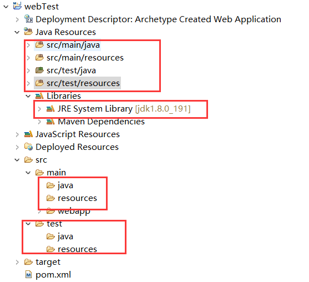Click the pom.xml Maven file icon
The width and height of the screenshot is (309, 282).
click(x=29, y=275)
